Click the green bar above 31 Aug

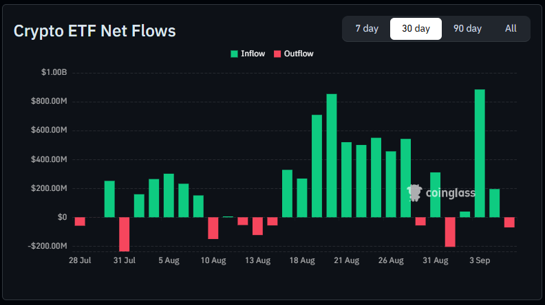pos(435,195)
